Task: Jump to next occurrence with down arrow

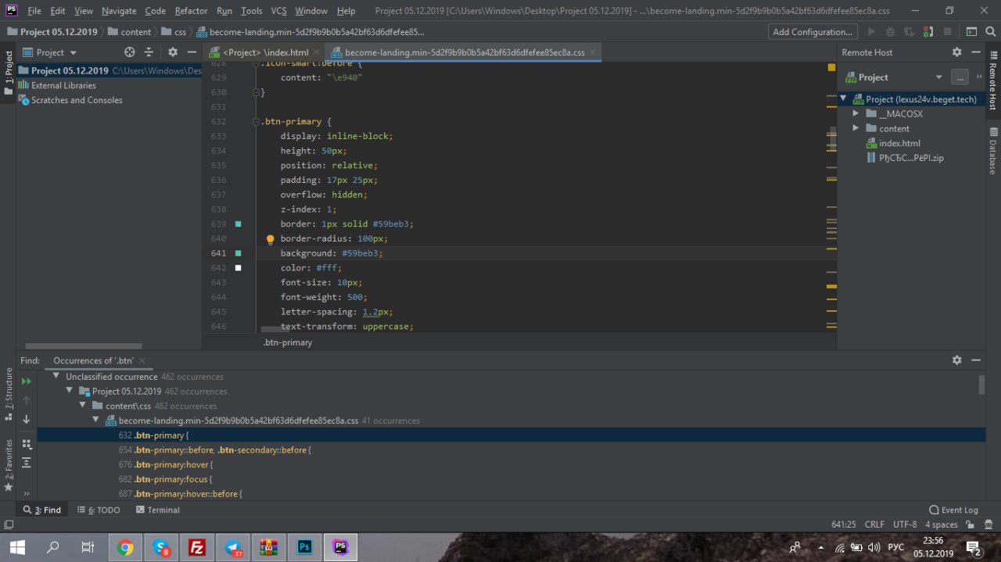Action: (27, 420)
